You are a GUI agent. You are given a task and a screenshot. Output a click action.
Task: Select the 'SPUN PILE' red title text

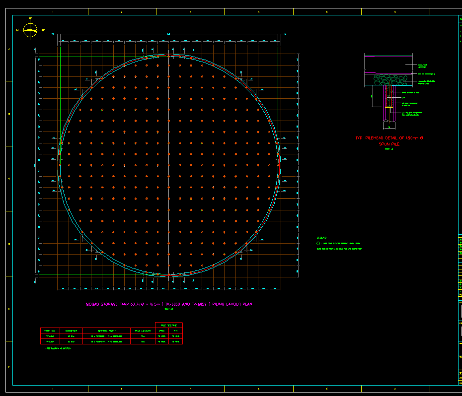[389, 144]
